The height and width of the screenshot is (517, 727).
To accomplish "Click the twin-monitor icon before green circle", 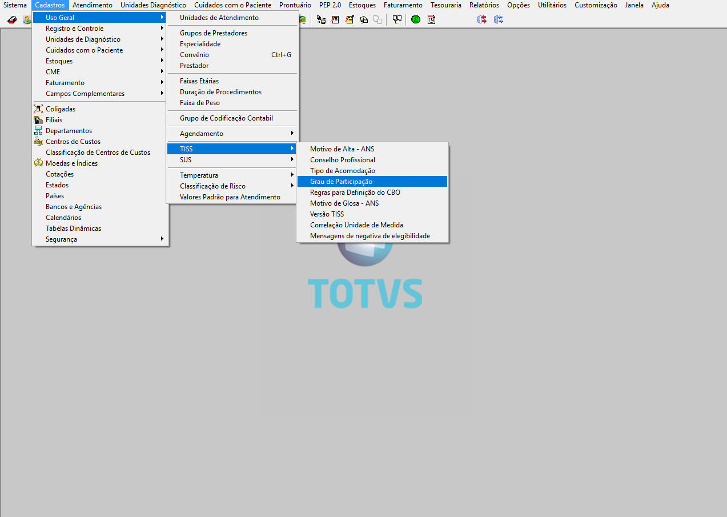I will 397,19.
